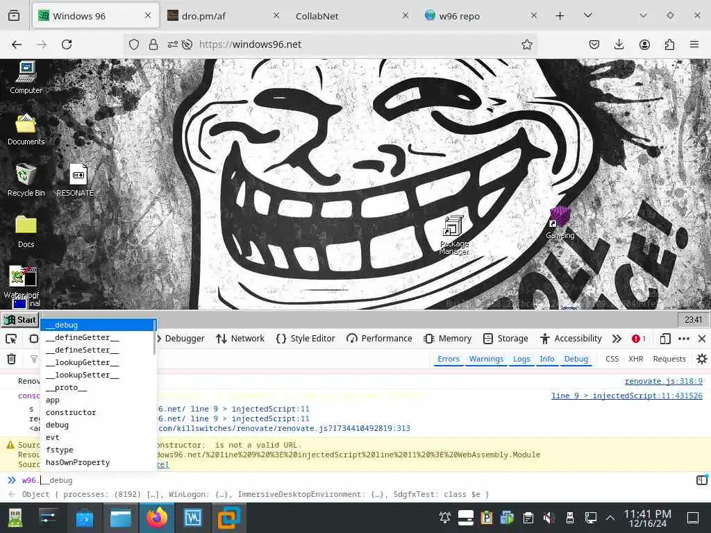Clear the web console with the trash icon
The image size is (711, 533).
tap(11, 359)
